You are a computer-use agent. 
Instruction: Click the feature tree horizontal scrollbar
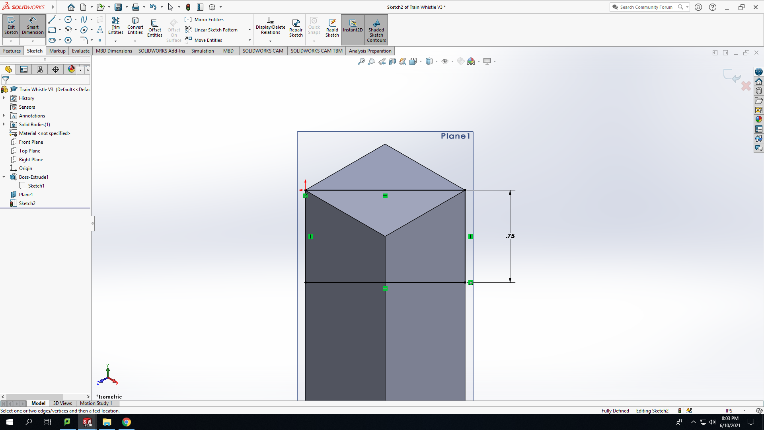[34, 397]
